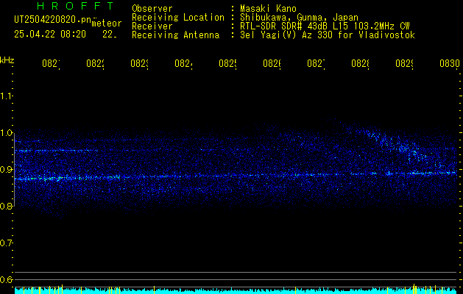Image resolution: width=463 pixels, height=294 pixels.
Task: Click the "Receiving Location" label
Action: 178,18
